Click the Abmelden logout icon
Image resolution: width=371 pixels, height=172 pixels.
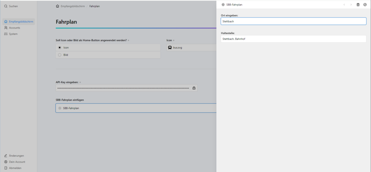point(6,168)
